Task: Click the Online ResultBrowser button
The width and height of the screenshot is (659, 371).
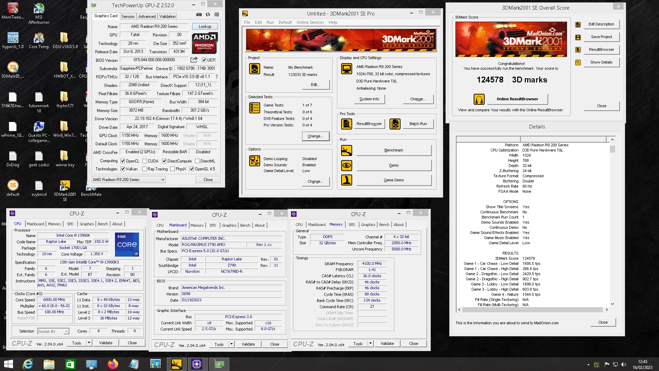Action: [x=517, y=99]
